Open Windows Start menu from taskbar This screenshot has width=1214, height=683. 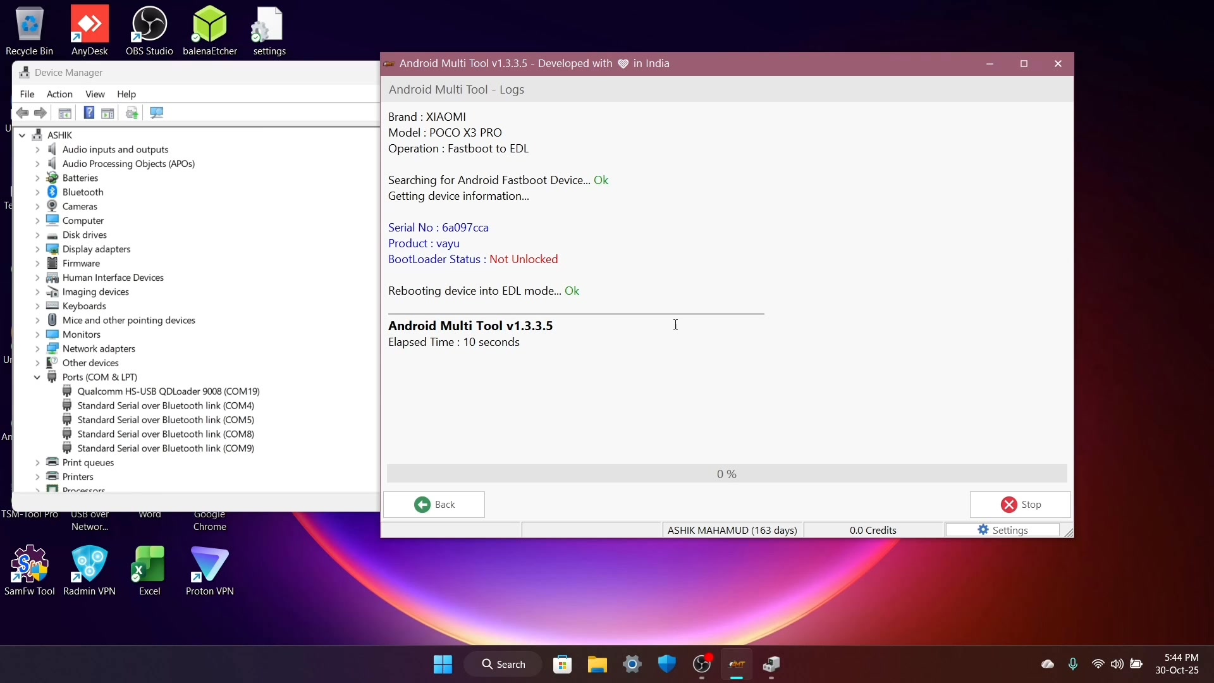pos(443,665)
